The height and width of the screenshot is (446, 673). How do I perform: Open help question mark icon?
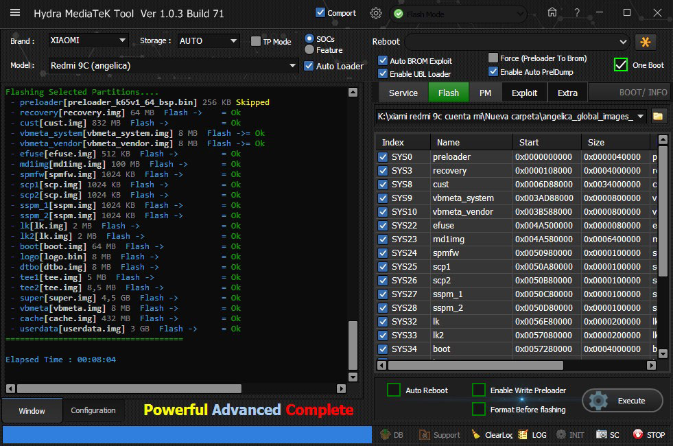pyautogui.click(x=577, y=13)
